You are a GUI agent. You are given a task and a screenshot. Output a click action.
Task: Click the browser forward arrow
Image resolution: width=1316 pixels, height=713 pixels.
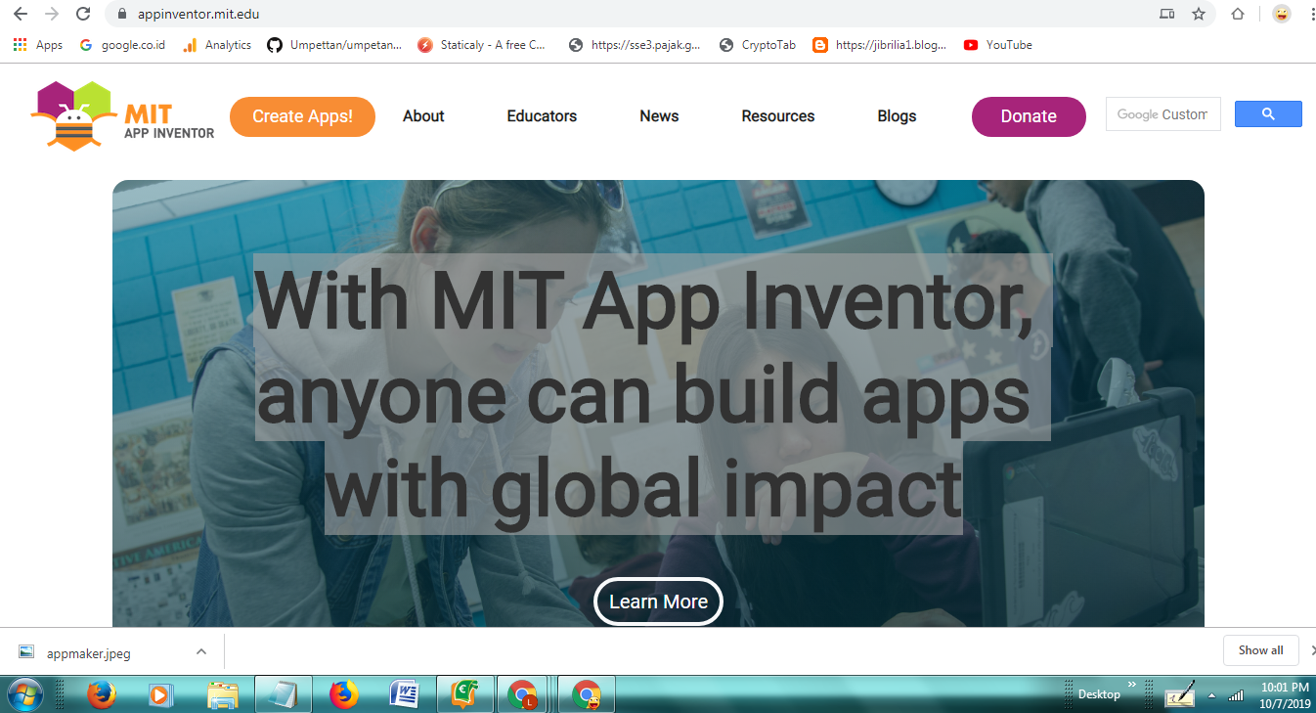tap(52, 14)
